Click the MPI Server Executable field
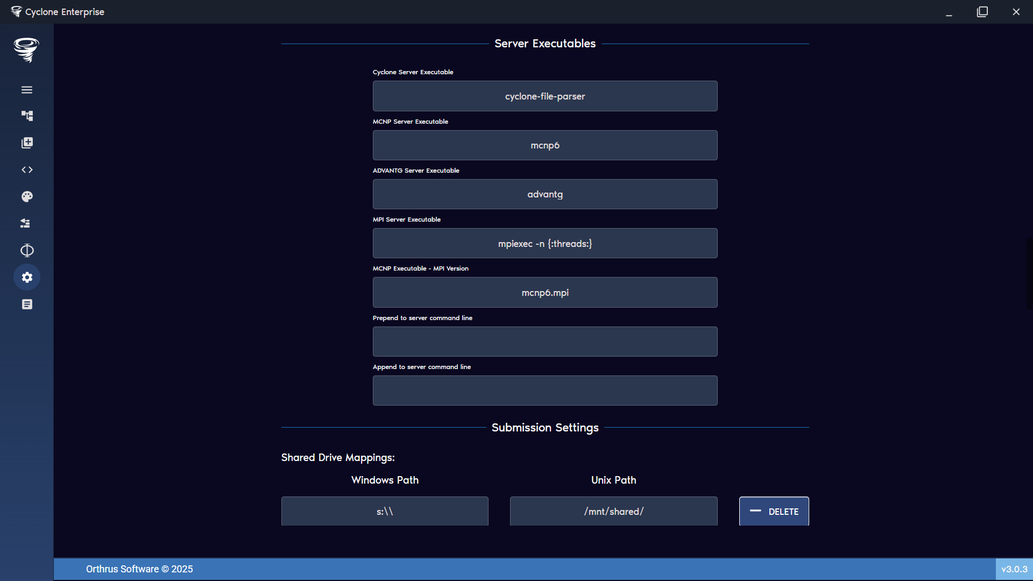1033x581 pixels. point(544,243)
